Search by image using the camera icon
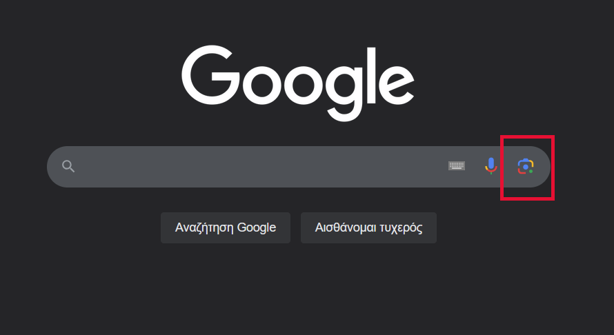Viewport: 614px width, 335px height. 526,166
